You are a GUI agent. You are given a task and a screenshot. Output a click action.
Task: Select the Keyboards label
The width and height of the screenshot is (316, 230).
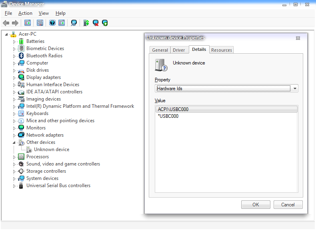(37, 113)
